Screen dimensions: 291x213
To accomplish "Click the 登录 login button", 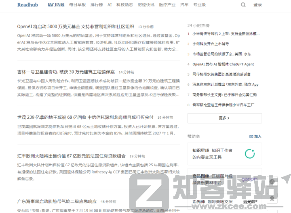I will [257, 5].
